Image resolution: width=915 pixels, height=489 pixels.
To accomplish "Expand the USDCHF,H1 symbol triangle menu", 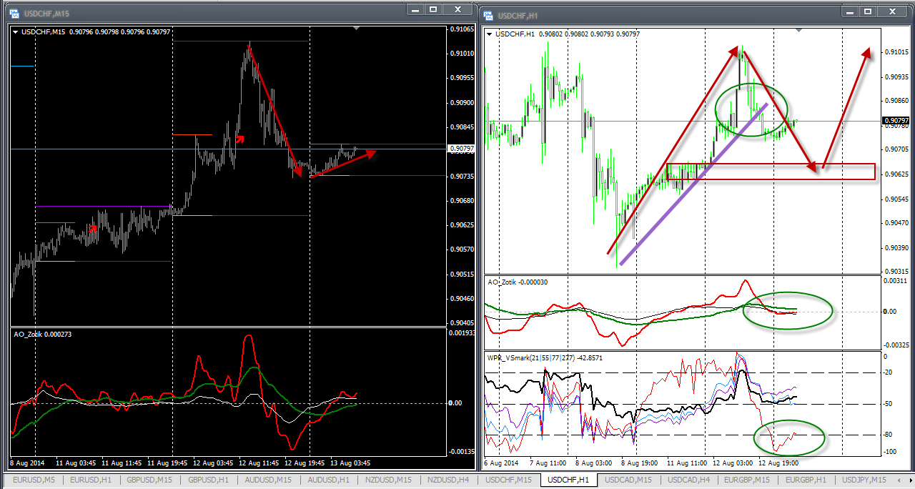I will [489, 34].
